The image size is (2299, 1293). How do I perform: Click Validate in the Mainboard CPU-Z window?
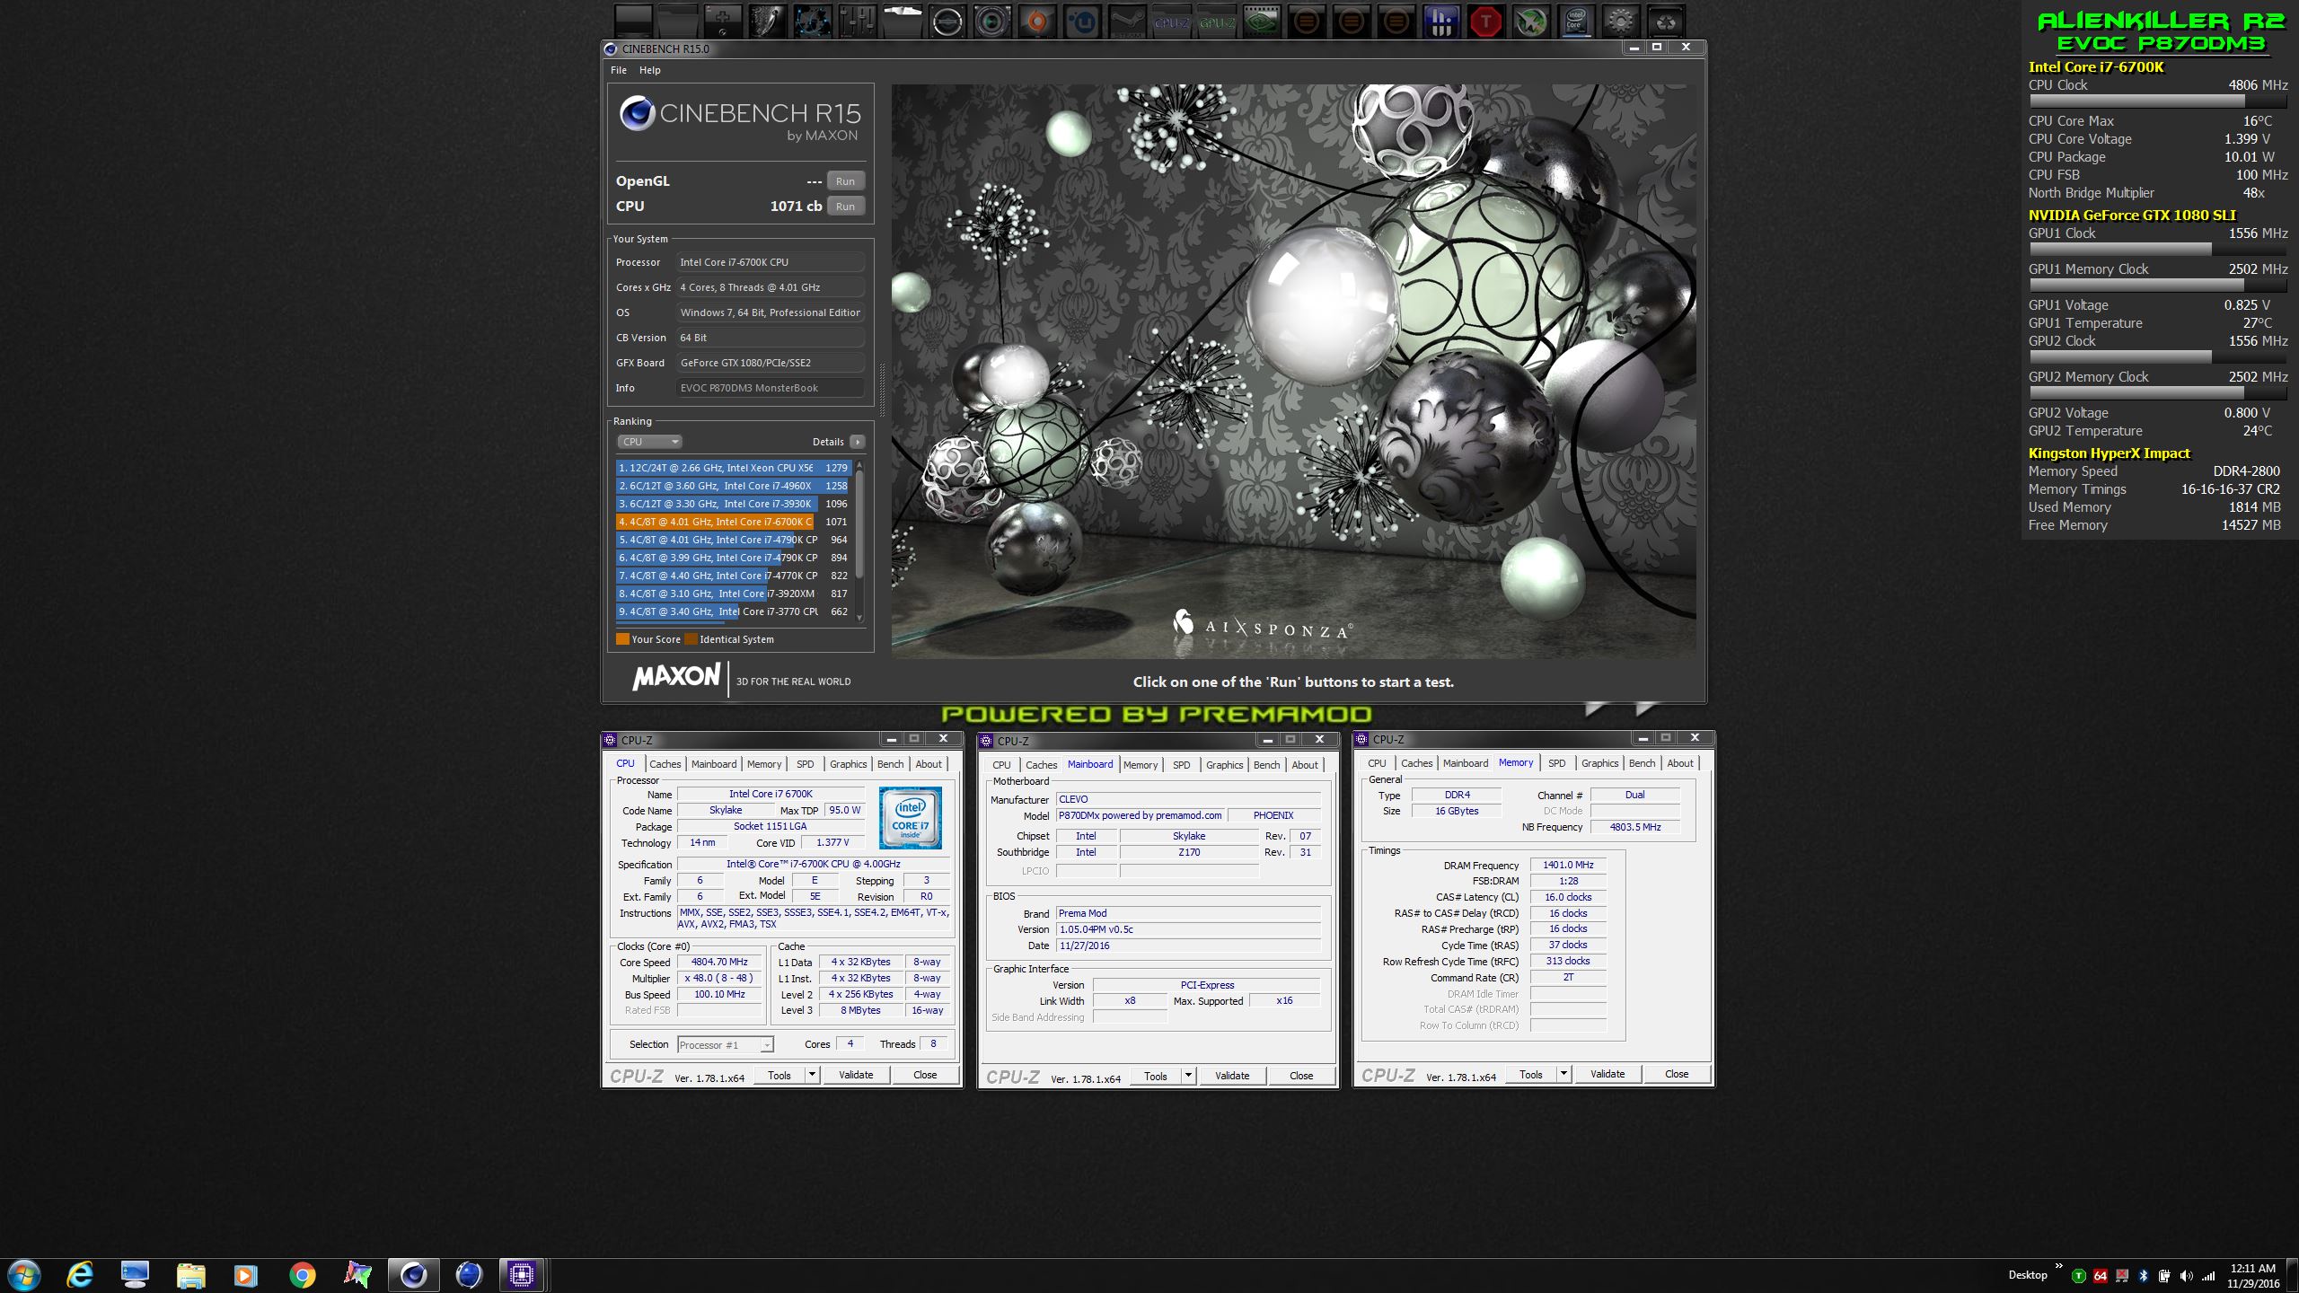[1232, 1076]
